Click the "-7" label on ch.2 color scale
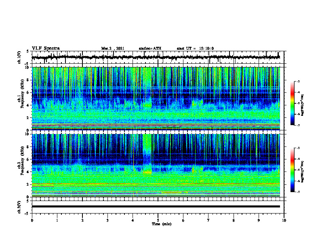Viewport: 320px width, 247px height. click(x=298, y=192)
